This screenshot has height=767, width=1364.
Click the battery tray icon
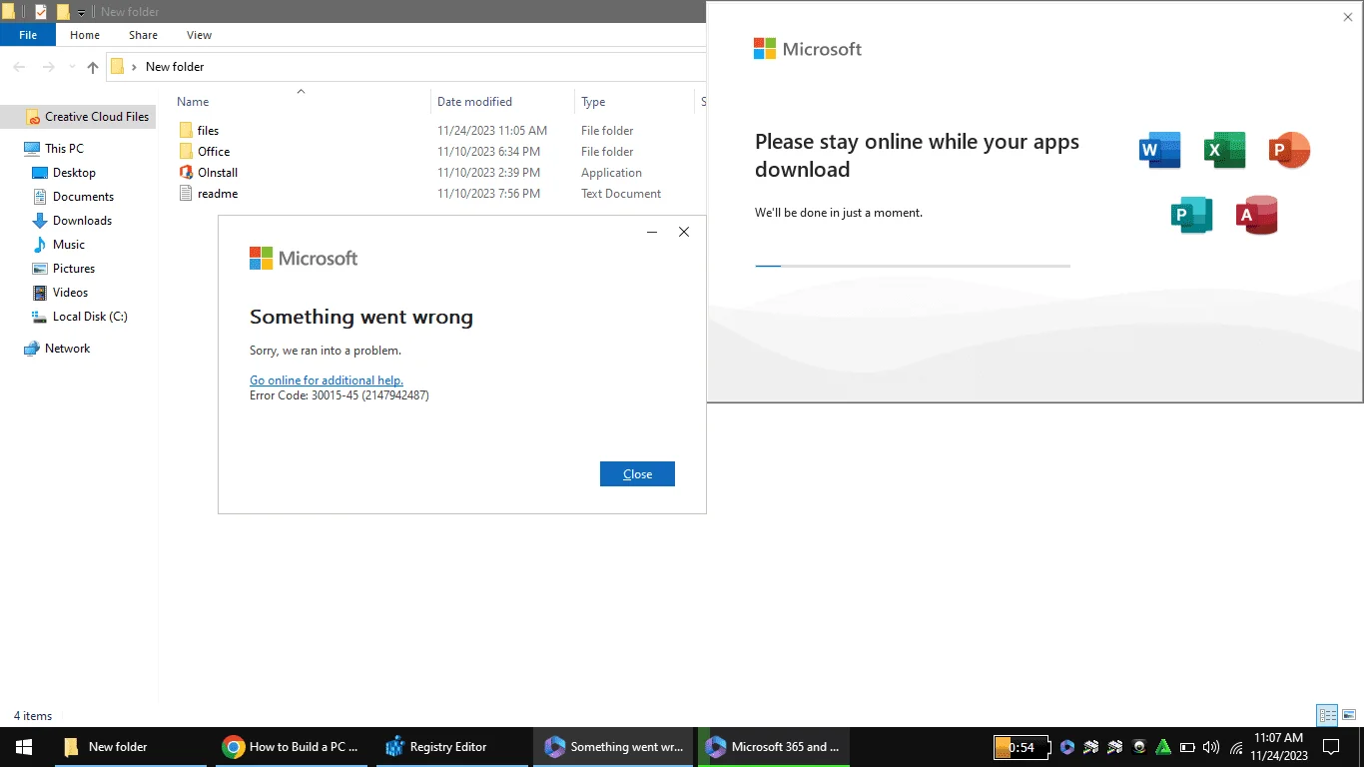[1187, 747]
